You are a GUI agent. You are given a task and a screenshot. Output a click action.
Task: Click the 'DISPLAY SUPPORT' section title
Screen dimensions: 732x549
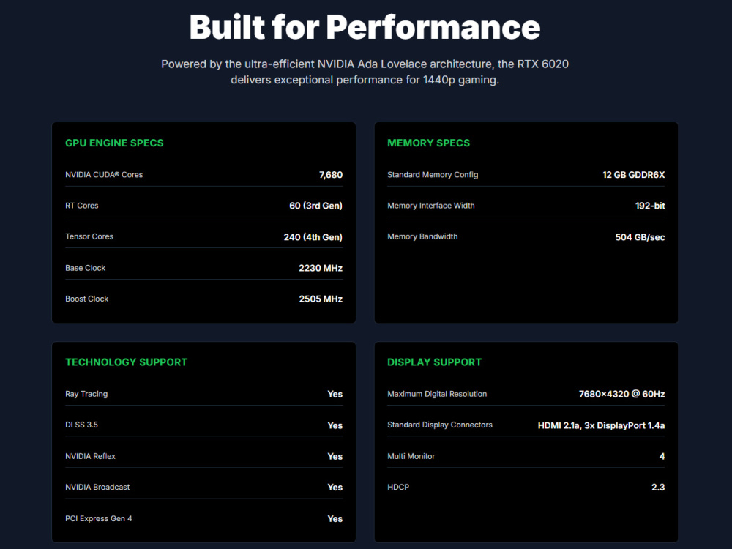point(434,362)
